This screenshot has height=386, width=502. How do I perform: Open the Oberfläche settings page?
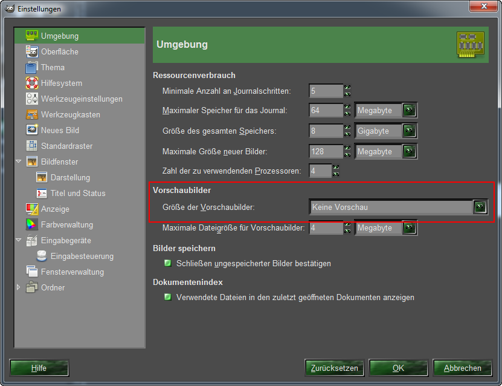tap(59, 51)
